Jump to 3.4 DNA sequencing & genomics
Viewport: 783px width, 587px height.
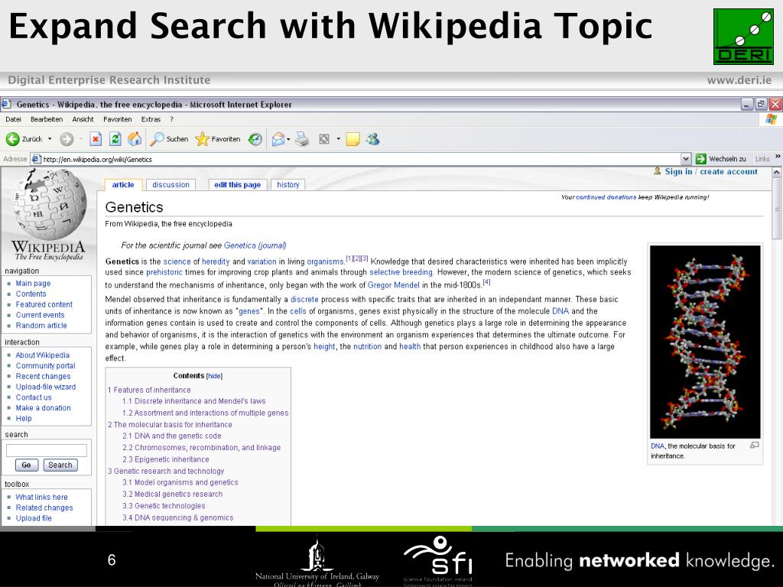point(177,517)
